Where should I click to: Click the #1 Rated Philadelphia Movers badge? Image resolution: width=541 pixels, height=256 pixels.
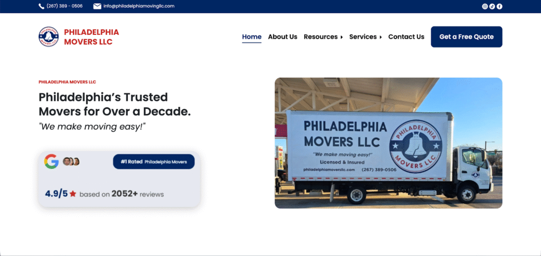tap(154, 162)
